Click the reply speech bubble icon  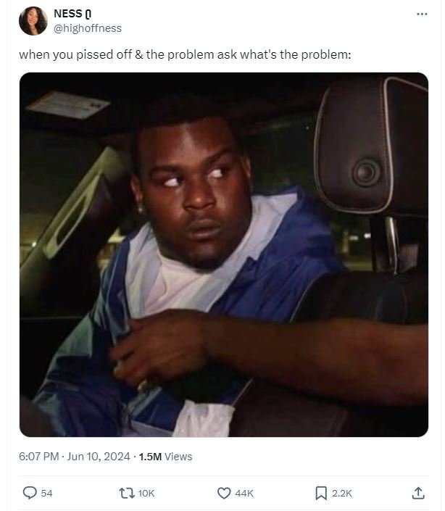point(30,493)
